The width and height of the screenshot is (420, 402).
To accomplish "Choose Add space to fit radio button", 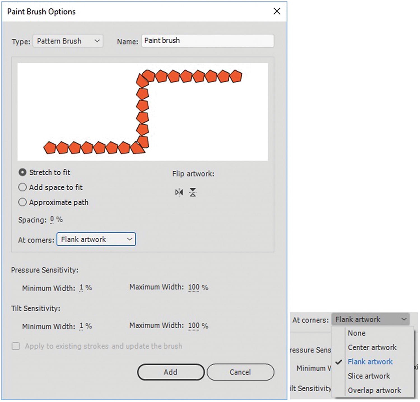I will pos(22,187).
